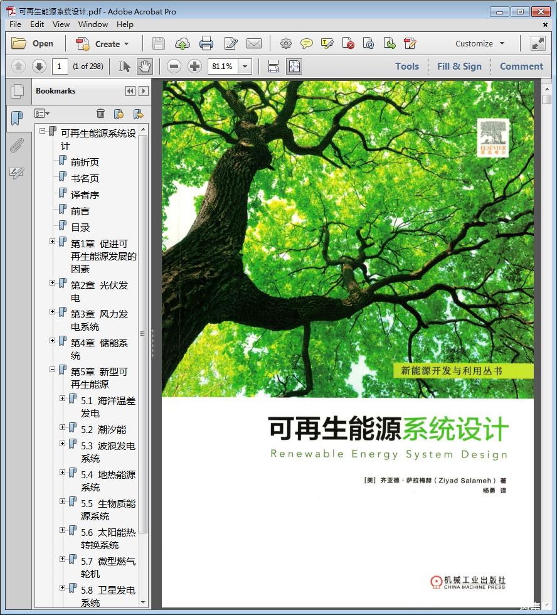557x615 pixels.
Task: Choose the text selection cursor tool
Action: pos(124,67)
